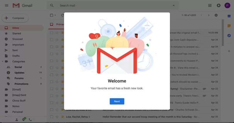The image size is (234, 123).
Task: Click the add-ons plus icon in side panel
Action: pos(229,51)
